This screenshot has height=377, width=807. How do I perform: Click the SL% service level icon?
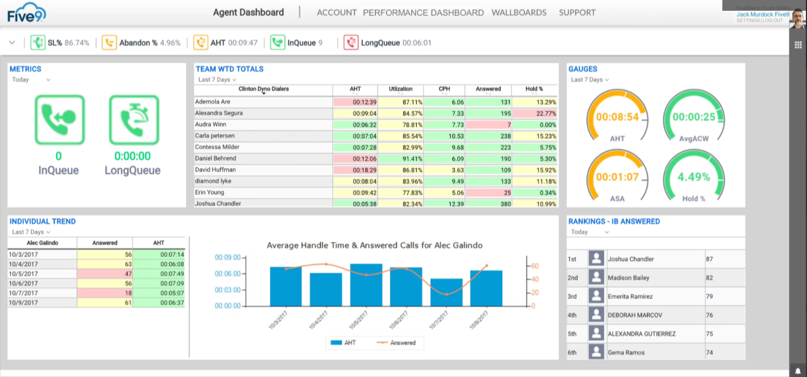pyautogui.click(x=38, y=43)
